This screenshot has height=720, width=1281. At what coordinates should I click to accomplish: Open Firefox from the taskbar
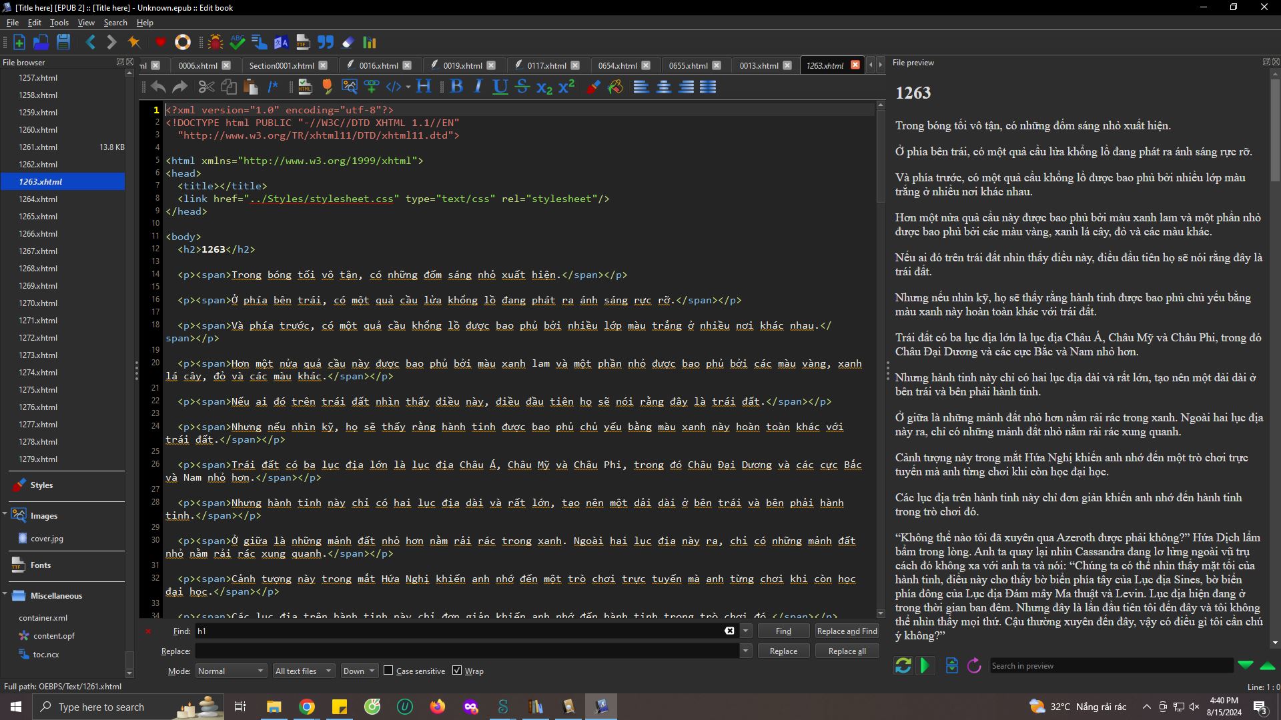click(x=438, y=707)
